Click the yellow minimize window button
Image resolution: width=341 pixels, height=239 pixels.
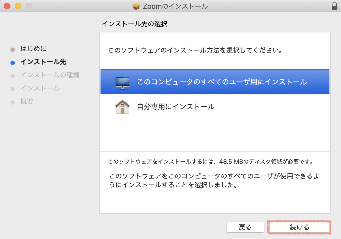pyautogui.click(x=18, y=6)
